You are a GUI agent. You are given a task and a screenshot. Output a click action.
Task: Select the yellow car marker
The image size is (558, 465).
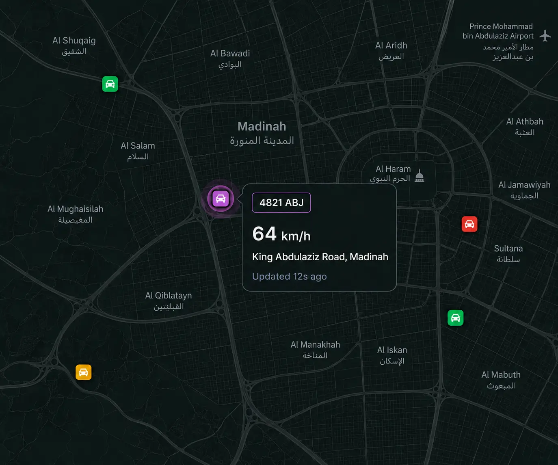(x=84, y=372)
